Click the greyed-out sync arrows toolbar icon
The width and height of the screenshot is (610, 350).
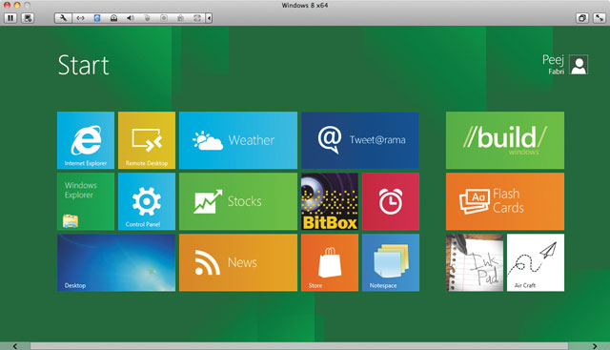coord(197,18)
